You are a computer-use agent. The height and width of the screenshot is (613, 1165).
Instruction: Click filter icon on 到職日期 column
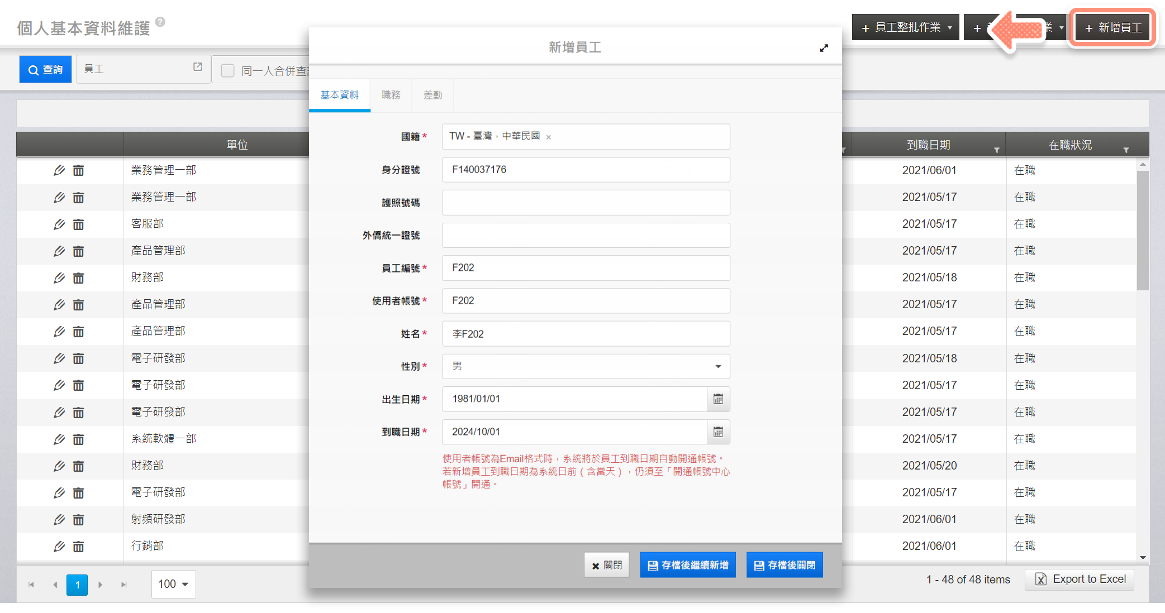(x=996, y=150)
